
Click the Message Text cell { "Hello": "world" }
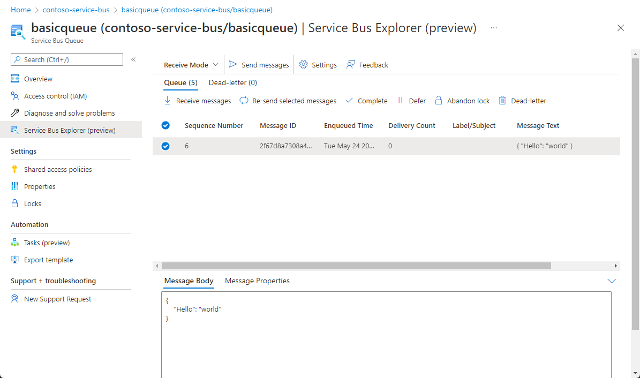click(545, 146)
